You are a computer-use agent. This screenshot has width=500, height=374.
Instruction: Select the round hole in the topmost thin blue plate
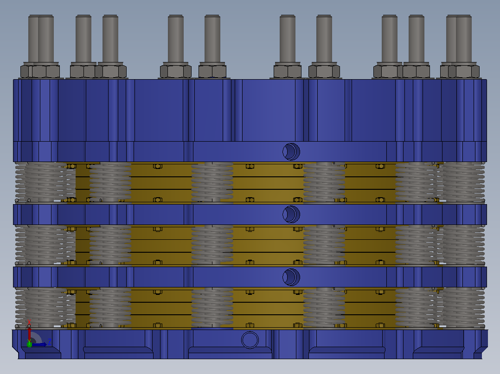[291, 151]
